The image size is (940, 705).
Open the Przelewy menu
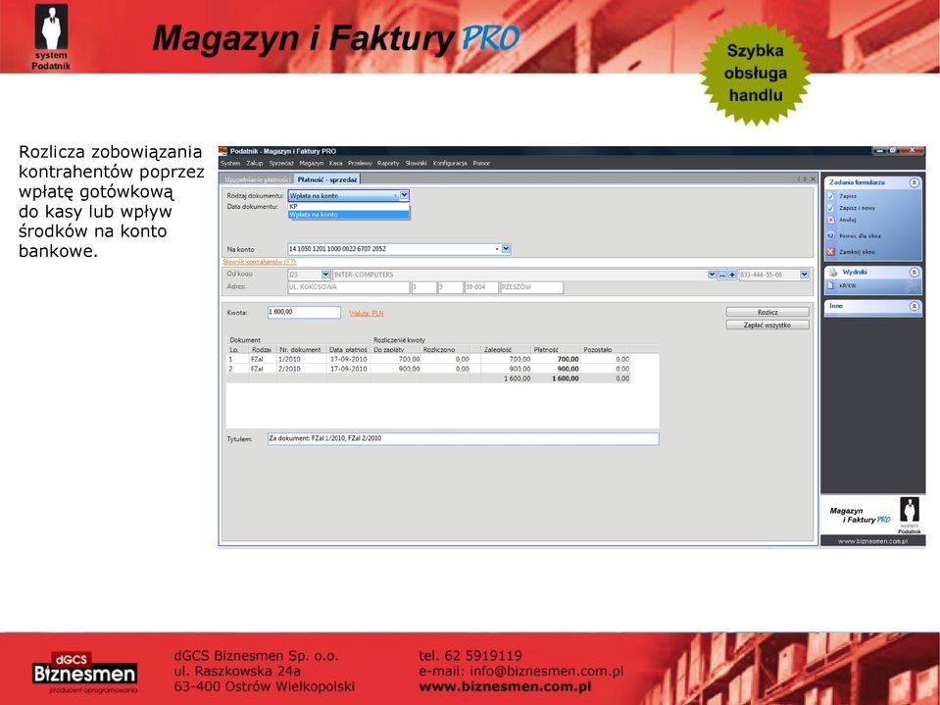point(360,163)
